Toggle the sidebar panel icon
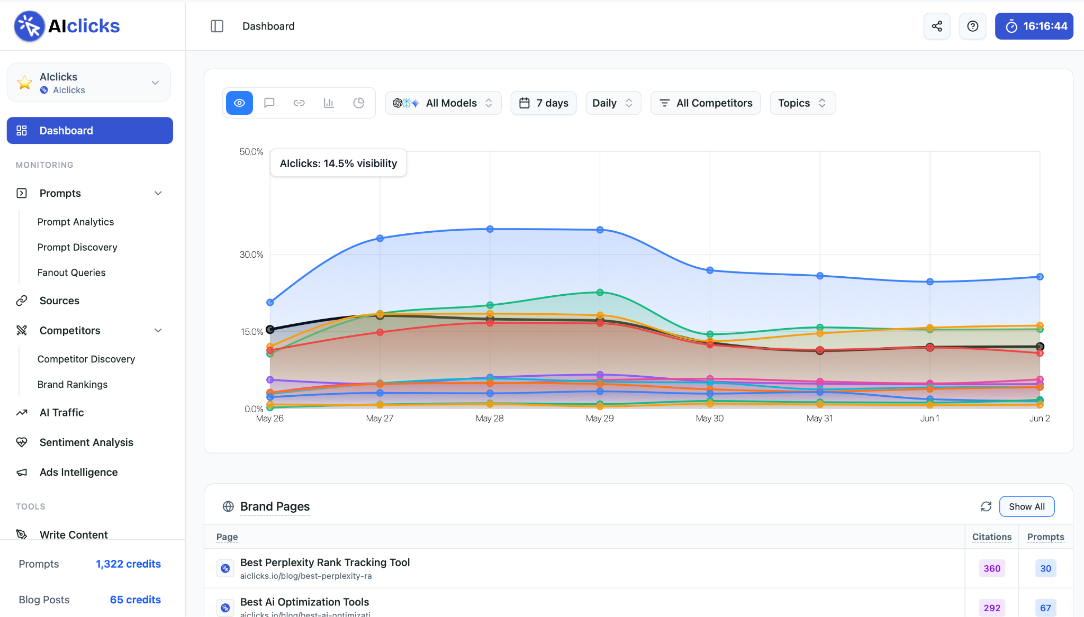Image resolution: width=1084 pixels, height=617 pixels. click(x=217, y=26)
